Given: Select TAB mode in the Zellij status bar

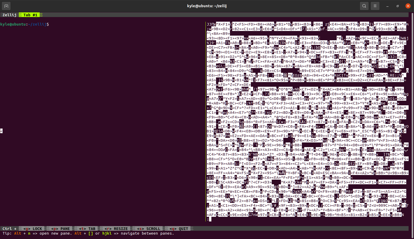Looking at the screenshot, I should point(92,228).
